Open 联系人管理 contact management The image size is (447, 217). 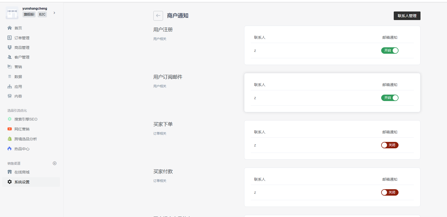coord(407,16)
